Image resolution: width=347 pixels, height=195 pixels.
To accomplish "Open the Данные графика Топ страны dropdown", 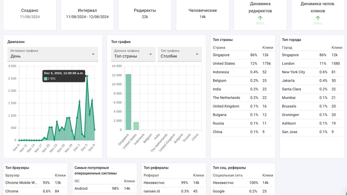I will [133, 54].
